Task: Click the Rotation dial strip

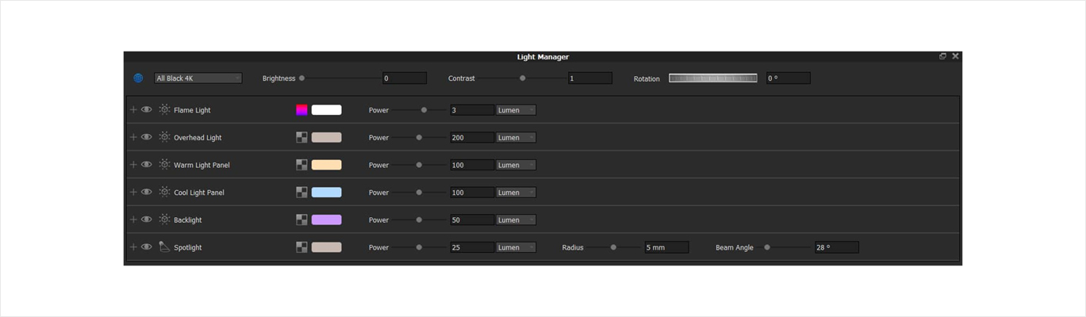Action: pyautogui.click(x=712, y=78)
